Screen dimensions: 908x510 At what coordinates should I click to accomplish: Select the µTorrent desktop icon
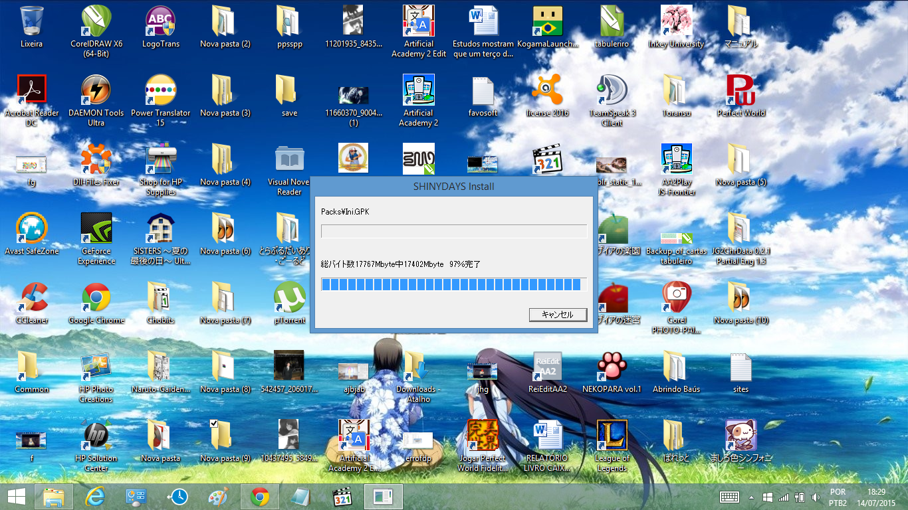pos(290,298)
